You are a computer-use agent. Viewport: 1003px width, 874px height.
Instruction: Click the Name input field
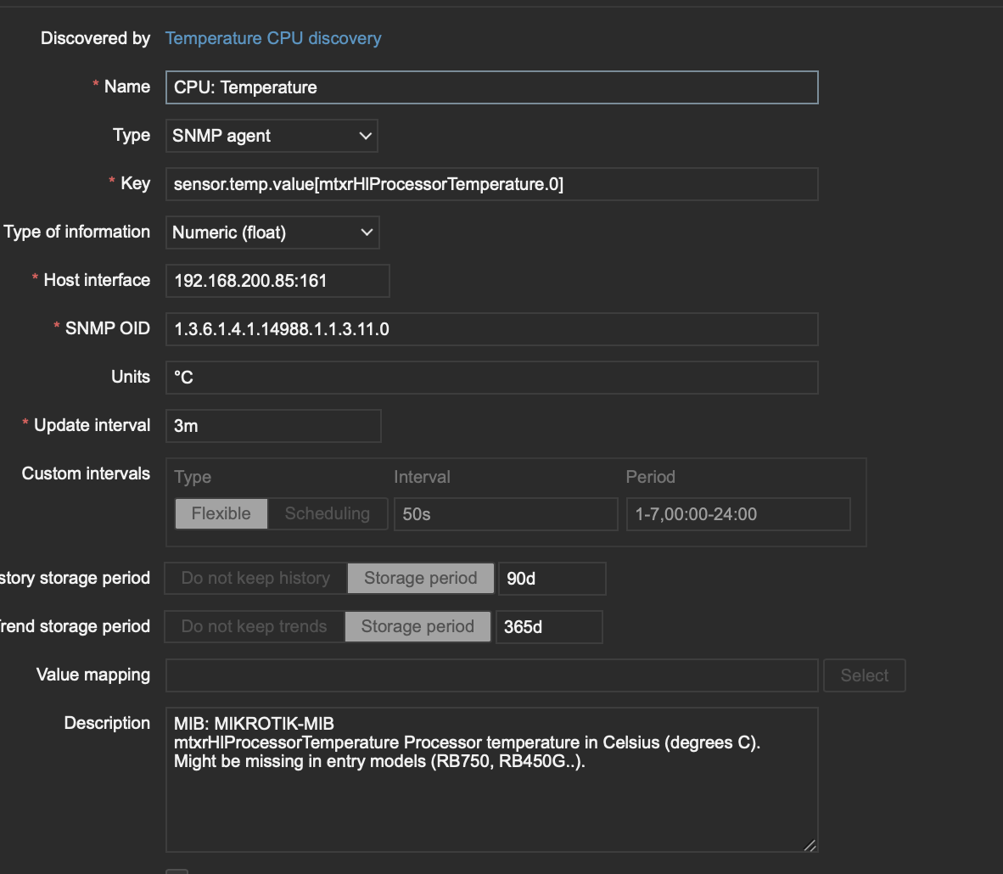(492, 87)
